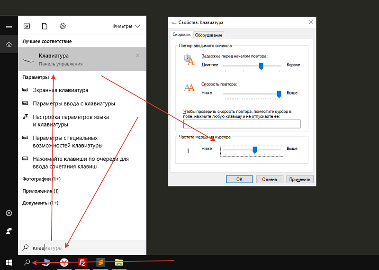Open Sublime Text from the taskbar
Screen dimensions: 379x270
pyautogui.click(x=100, y=262)
